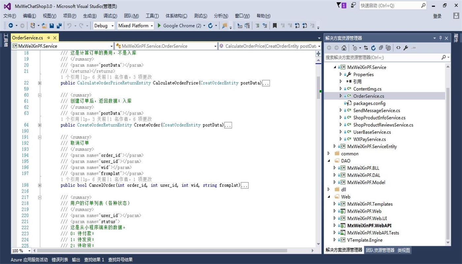This screenshot has height=264, width=462.
Task: Uncomment the selected lines icon
Action: tap(265, 25)
